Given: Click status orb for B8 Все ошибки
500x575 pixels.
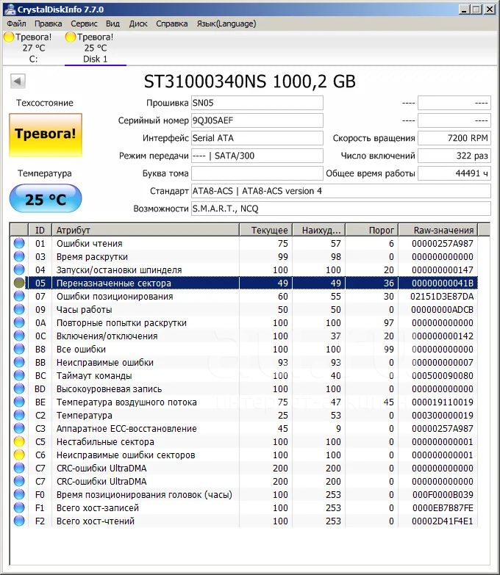Looking at the screenshot, I should 19,349.
